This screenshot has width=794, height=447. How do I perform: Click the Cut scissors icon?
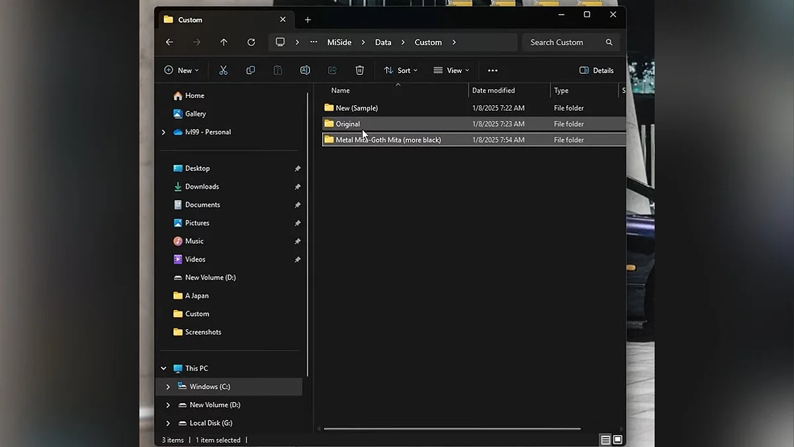(224, 70)
